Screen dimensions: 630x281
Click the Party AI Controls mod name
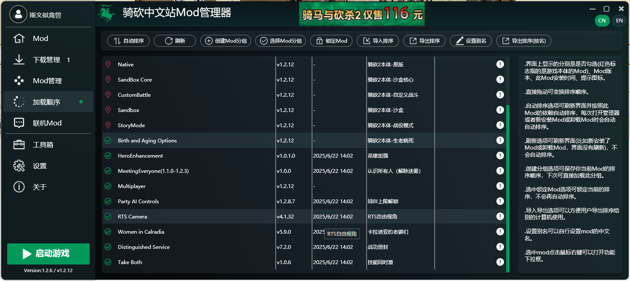click(x=138, y=201)
